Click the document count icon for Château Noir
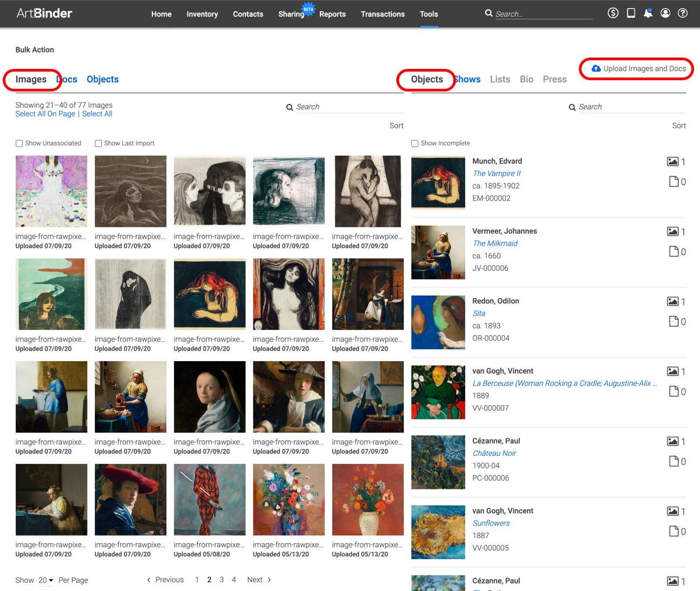This screenshot has height=591, width=700. point(674,461)
